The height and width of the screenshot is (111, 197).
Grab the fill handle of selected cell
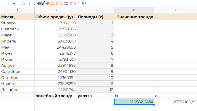coord(154,105)
